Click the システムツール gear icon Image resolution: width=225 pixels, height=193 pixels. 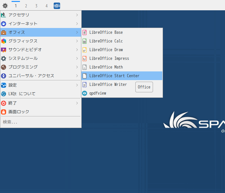(x=4, y=59)
